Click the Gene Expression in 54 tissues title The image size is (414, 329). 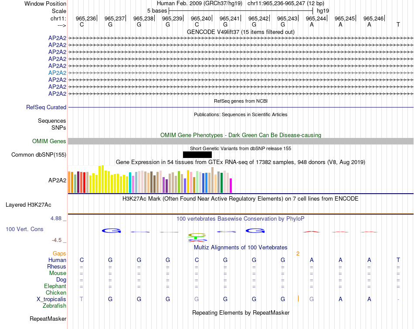point(241,162)
